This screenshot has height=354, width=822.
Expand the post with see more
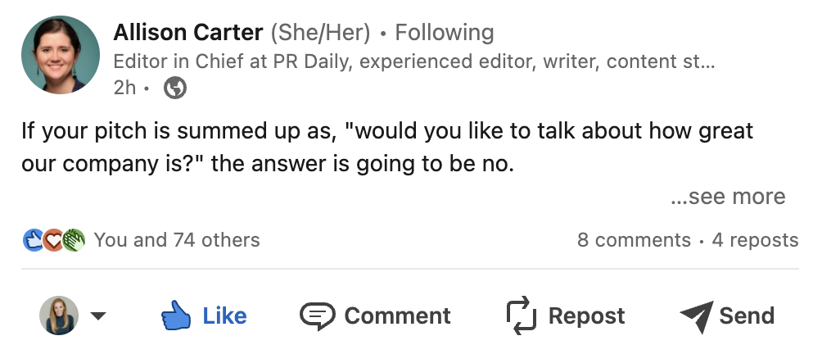click(728, 197)
